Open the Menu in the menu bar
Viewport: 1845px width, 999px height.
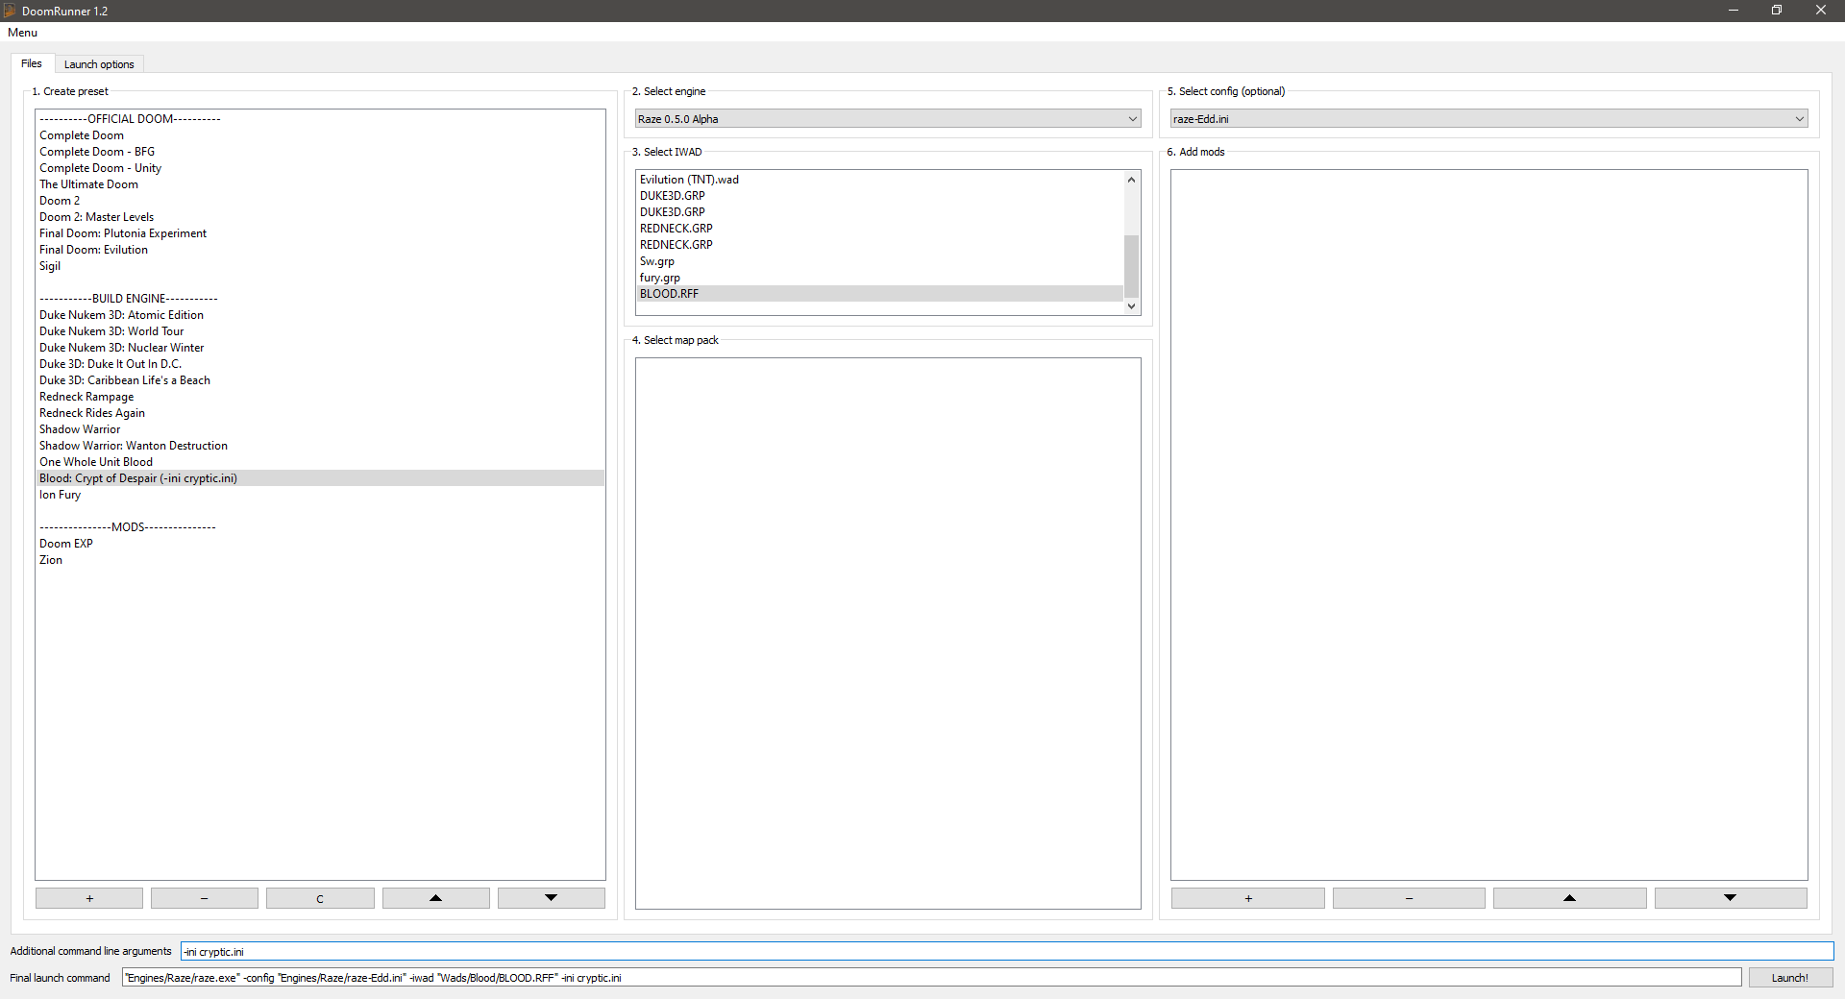click(x=23, y=33)
